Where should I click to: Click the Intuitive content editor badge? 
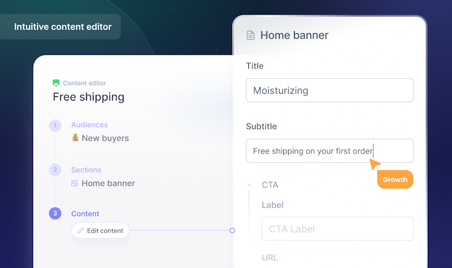63,27
